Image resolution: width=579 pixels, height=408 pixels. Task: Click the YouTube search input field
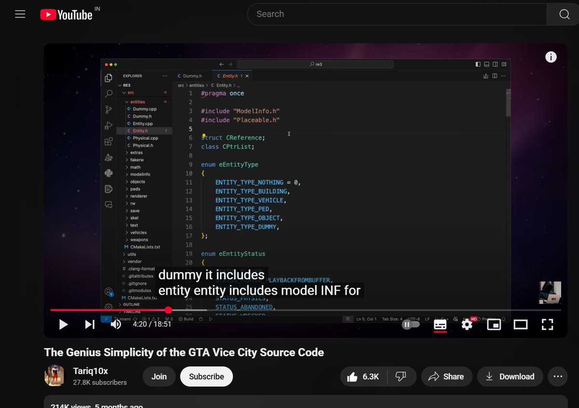pos(397,14)
